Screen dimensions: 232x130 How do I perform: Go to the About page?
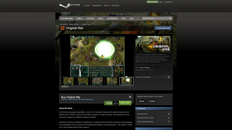click(107, 6)
